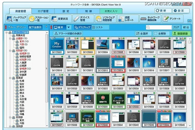Select Mac terminal SKY25022
Image resolution: width=195 pixels, height=130 pixels.
[x=103, y=82]
